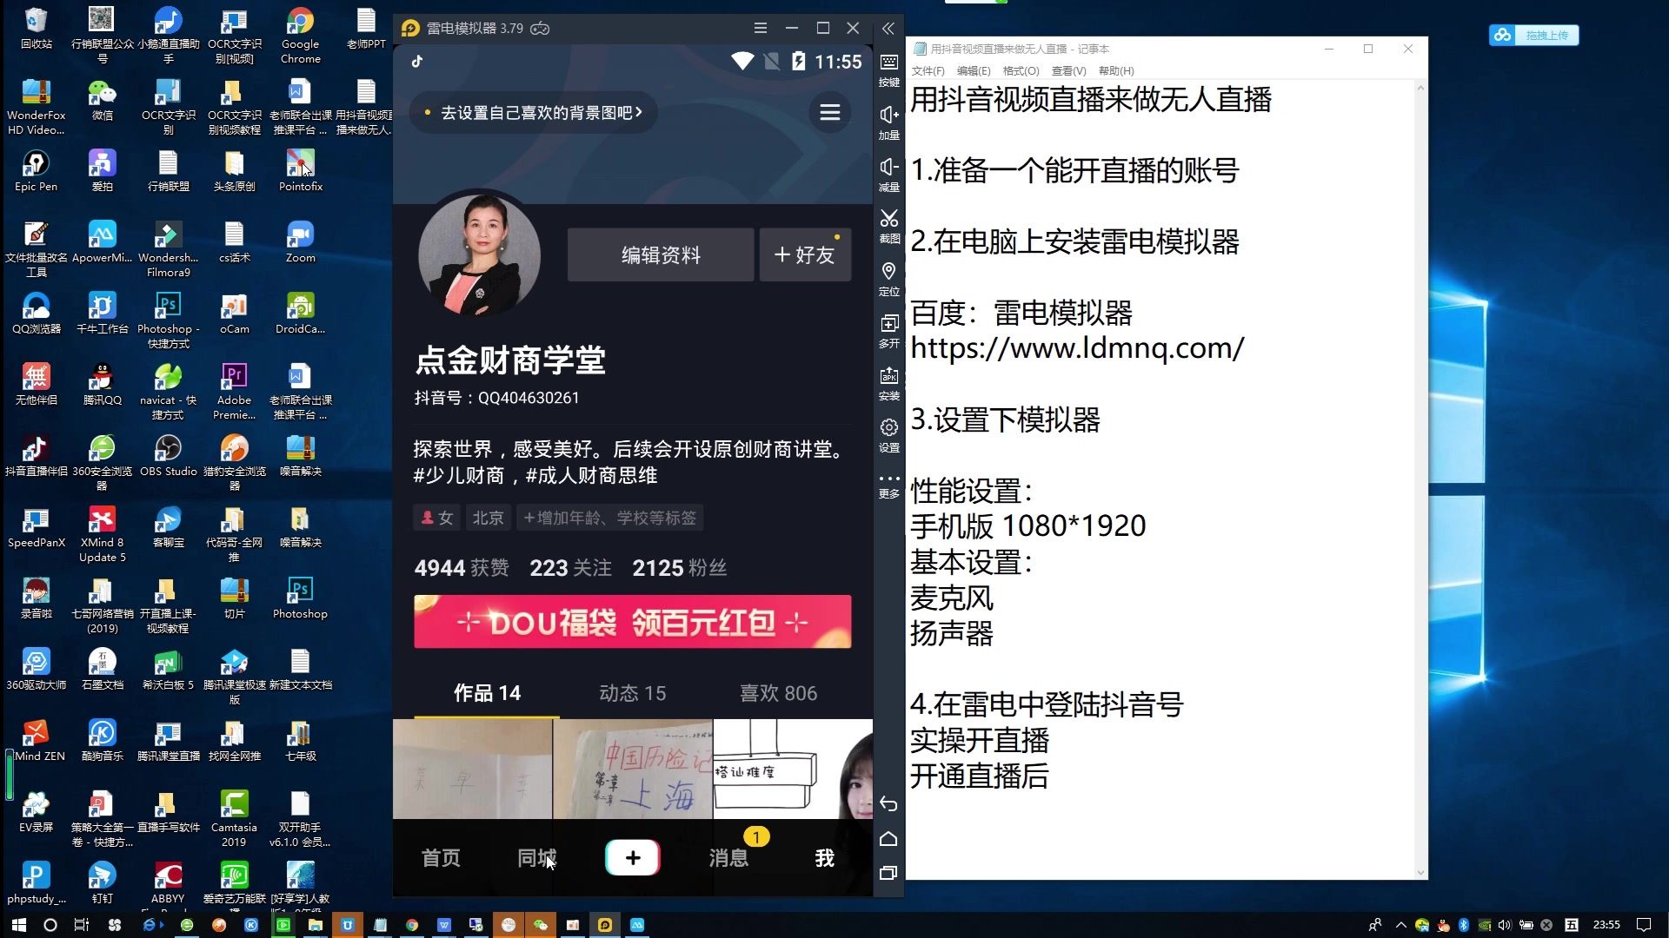
Task: Click DOU福袋领百元红包 banner button
Action: (x=634, y=623)
